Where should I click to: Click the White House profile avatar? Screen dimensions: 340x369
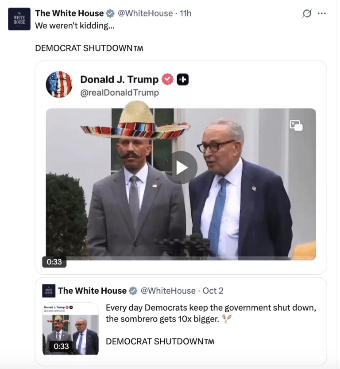19,19
